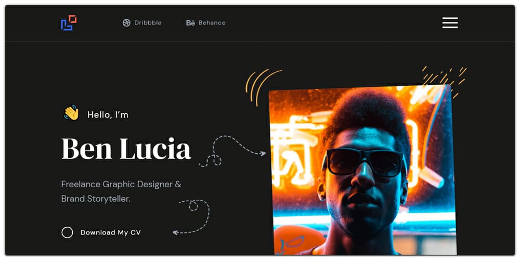Click the waving hand emoji
This screenshot has width=520, height=260.
(71, 113)
